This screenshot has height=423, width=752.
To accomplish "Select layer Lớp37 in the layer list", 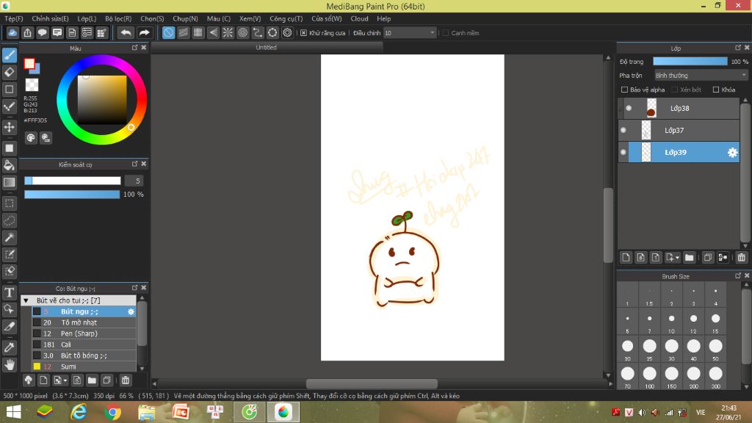I will click(x=679, y=130).
